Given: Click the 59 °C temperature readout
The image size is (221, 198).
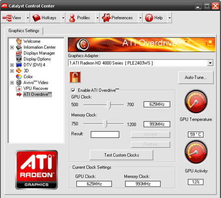Looking at the screenshot, I should point(196,134).
